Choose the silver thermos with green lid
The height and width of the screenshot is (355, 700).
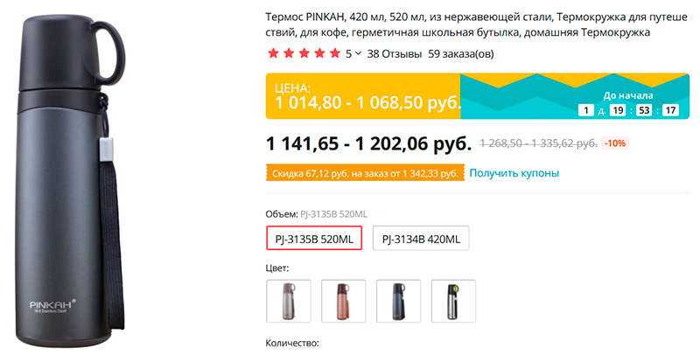[x=453, y=301]
